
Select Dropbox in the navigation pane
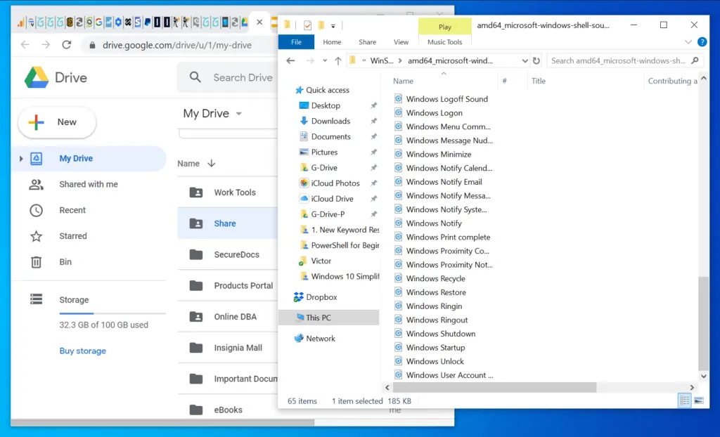point(323,296)
